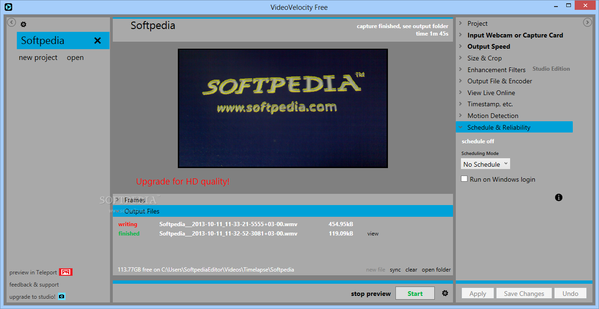Collapse the Output Files section
This screenshot has width=599, height=309.
(283, 211)
